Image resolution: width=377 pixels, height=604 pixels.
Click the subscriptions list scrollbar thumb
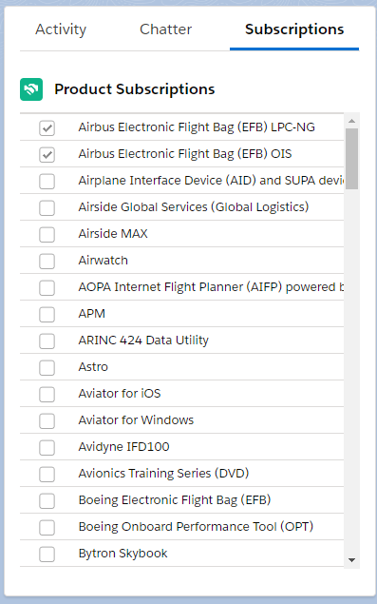[351, 159]
